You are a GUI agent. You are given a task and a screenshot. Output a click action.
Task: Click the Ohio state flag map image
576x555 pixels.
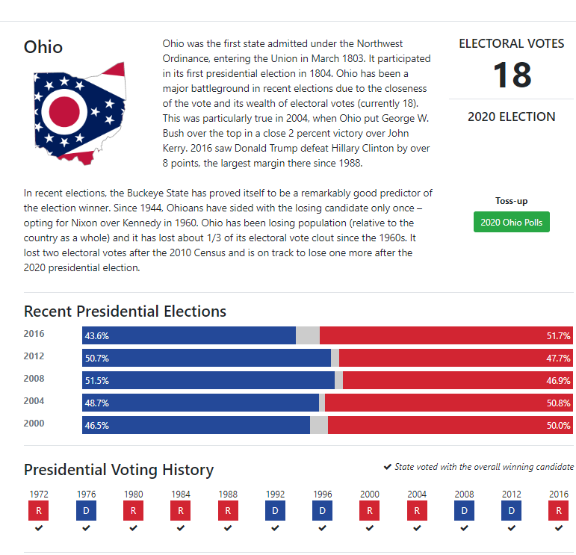coord(80,114)
